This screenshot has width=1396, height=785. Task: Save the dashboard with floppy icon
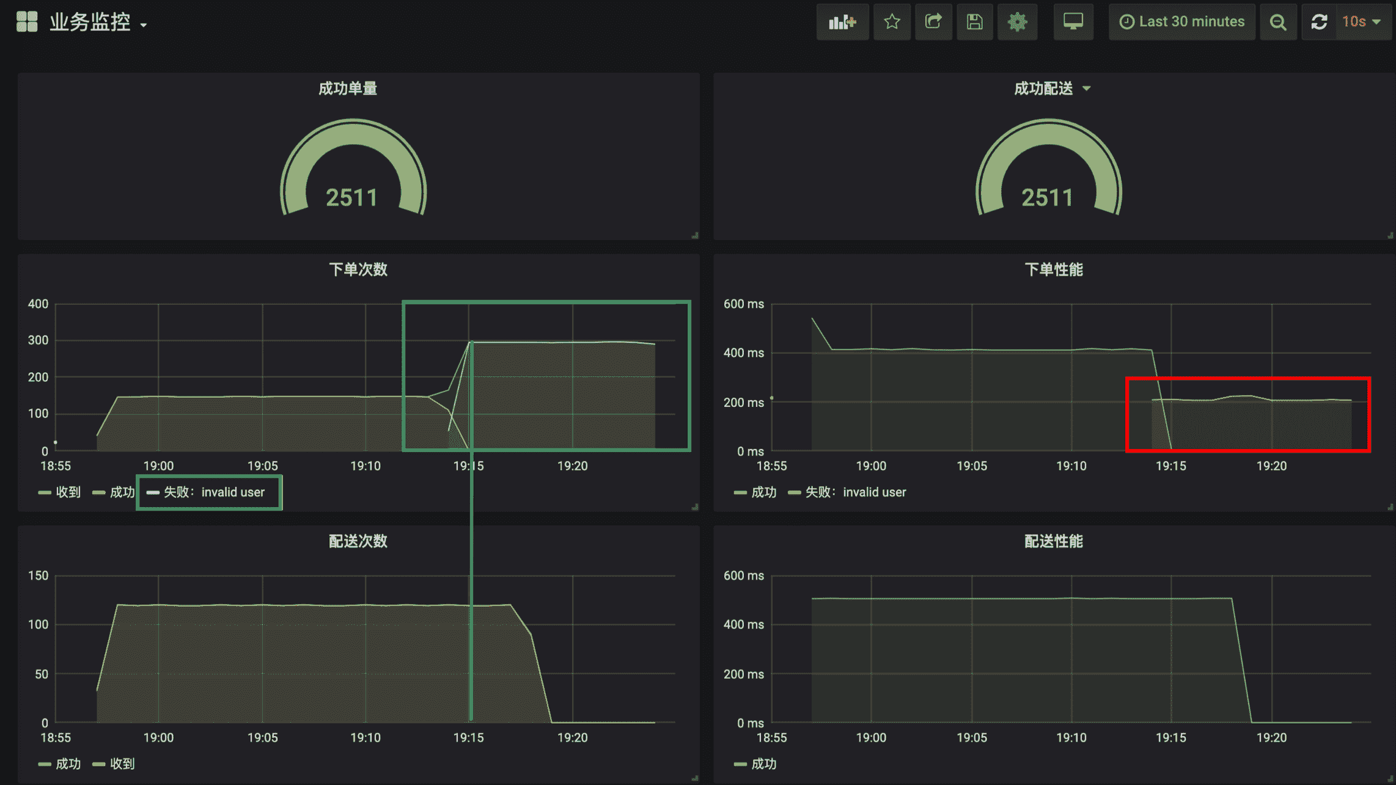pos(974,22)
